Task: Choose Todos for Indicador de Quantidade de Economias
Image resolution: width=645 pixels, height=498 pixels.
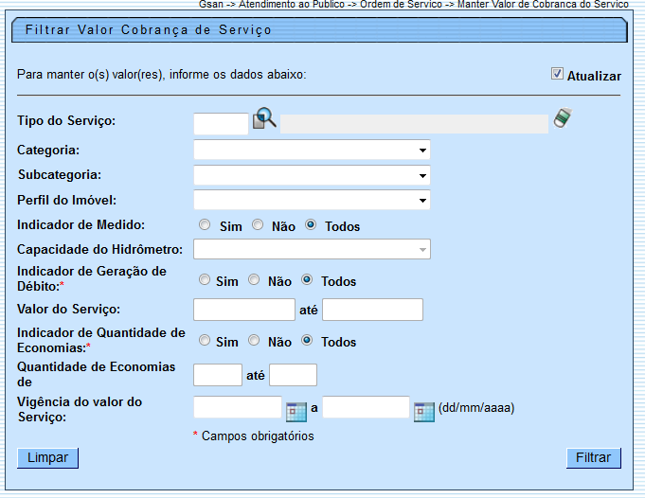Action: tap(307, 341)
